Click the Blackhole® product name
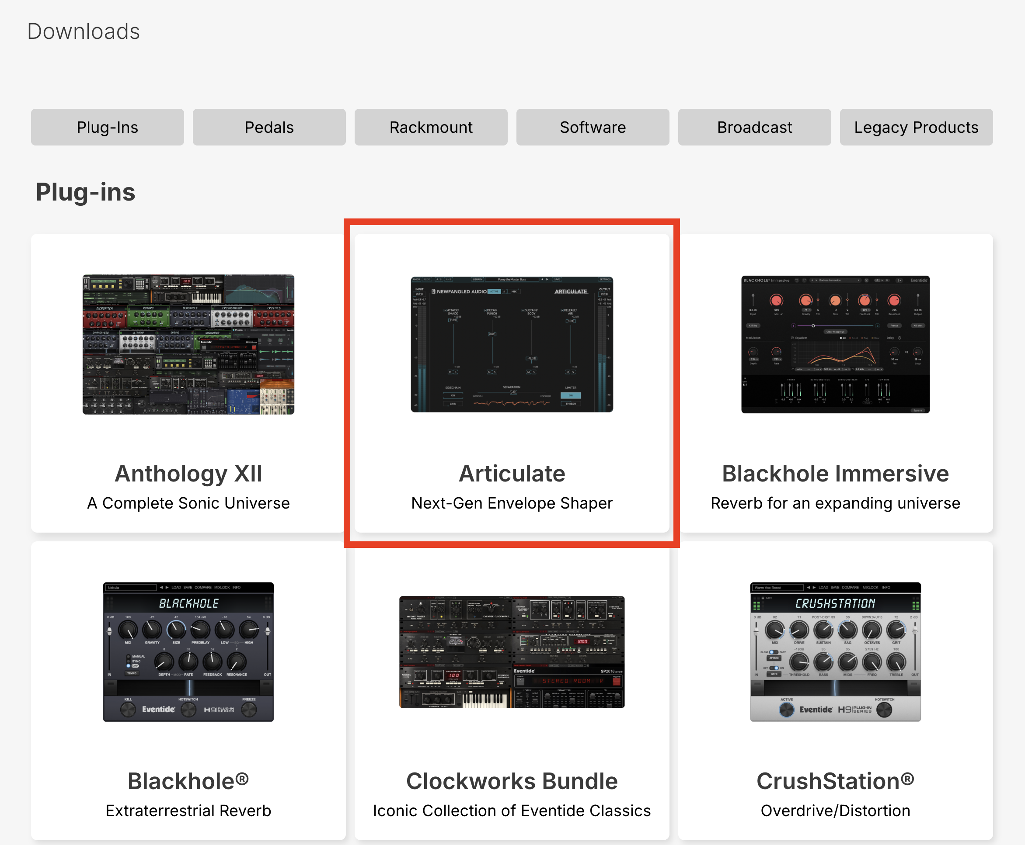This screenshot has width=1025, height=845. (x=188, y=781)
